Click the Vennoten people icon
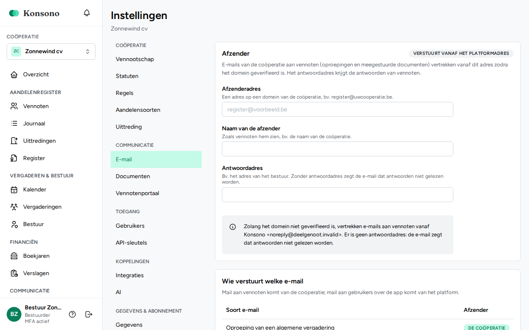The width and height of the screenshot is (529, 330). (14, 106)
